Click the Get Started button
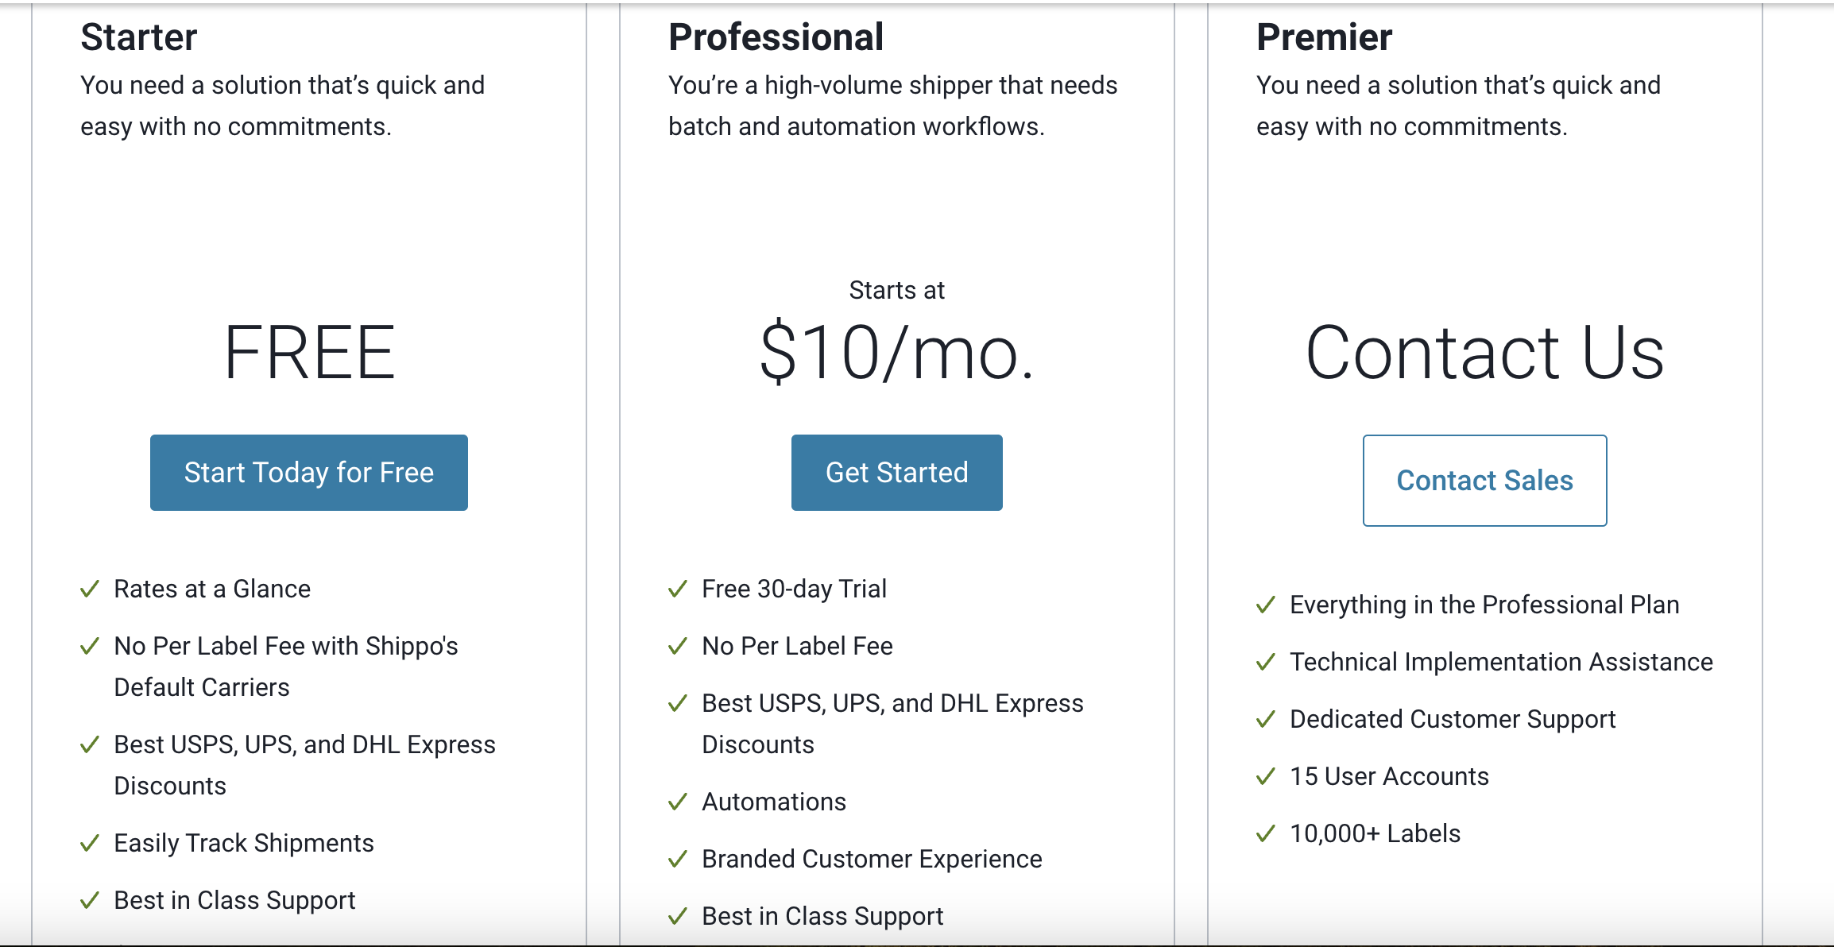The image size is (1834, 947). pos(896,472)
